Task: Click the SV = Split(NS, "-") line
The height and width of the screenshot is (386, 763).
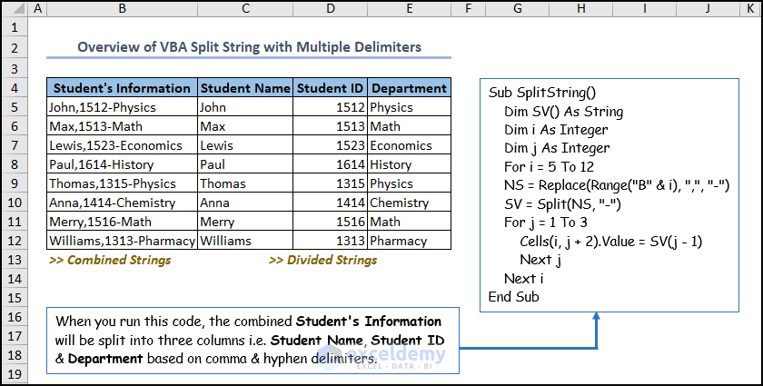Action: pos(562,204)
